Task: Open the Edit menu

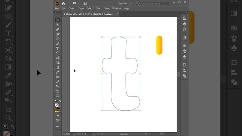Action: (x=64, y=8)
